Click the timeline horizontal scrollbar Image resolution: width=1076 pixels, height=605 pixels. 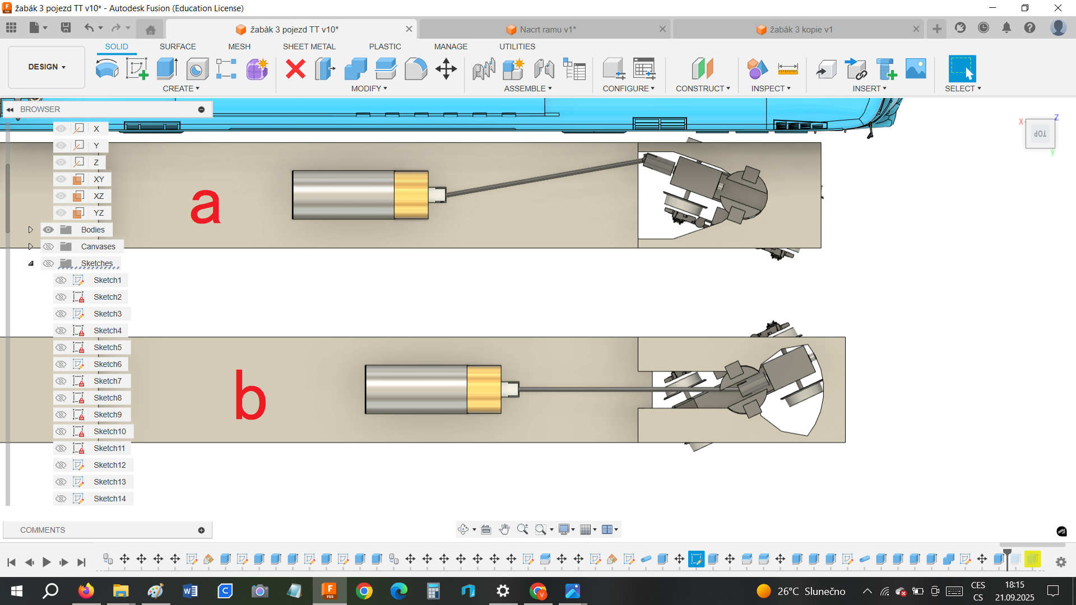(x=1032, y=544)
